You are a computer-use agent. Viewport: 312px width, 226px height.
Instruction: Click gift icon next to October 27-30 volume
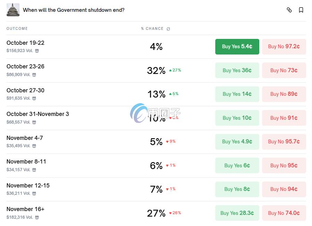tap(34, 98)
